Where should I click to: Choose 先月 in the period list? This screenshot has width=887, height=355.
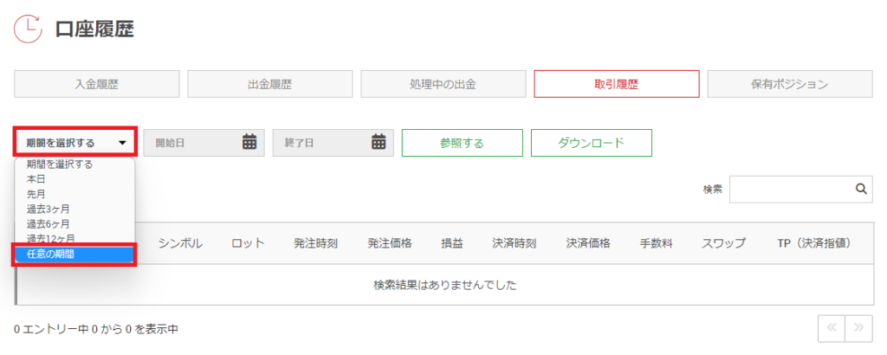tap(36, 194)
